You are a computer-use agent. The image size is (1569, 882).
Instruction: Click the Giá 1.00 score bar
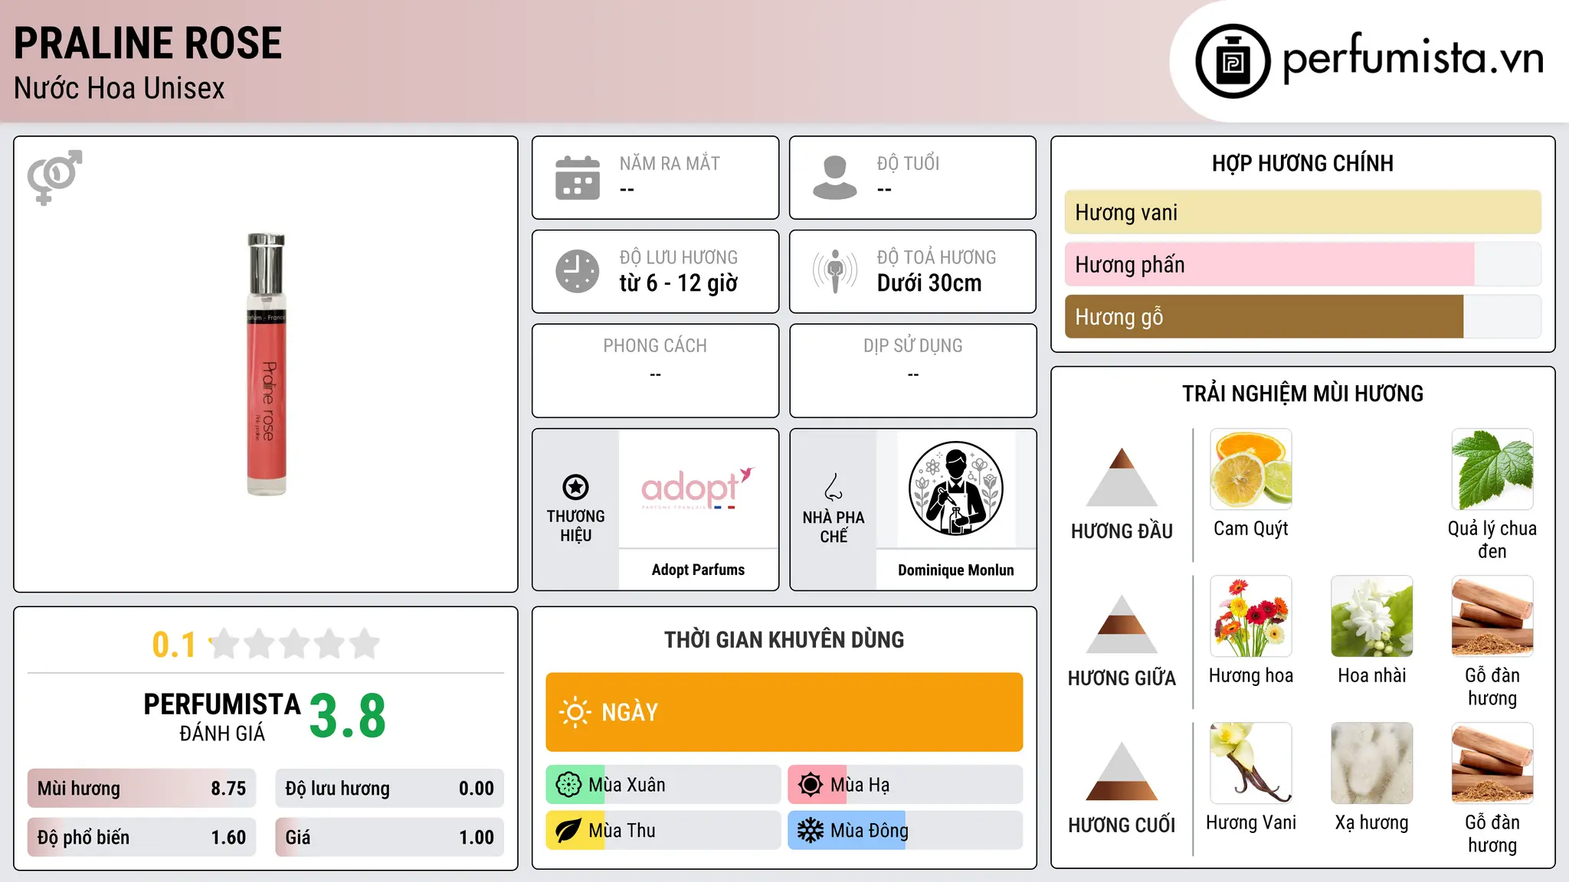(x=390, y=838)
